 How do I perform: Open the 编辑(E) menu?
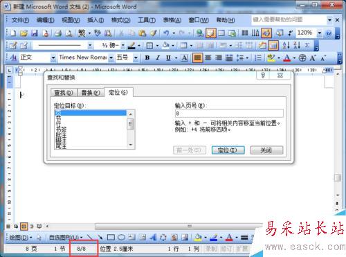[45, 20]
